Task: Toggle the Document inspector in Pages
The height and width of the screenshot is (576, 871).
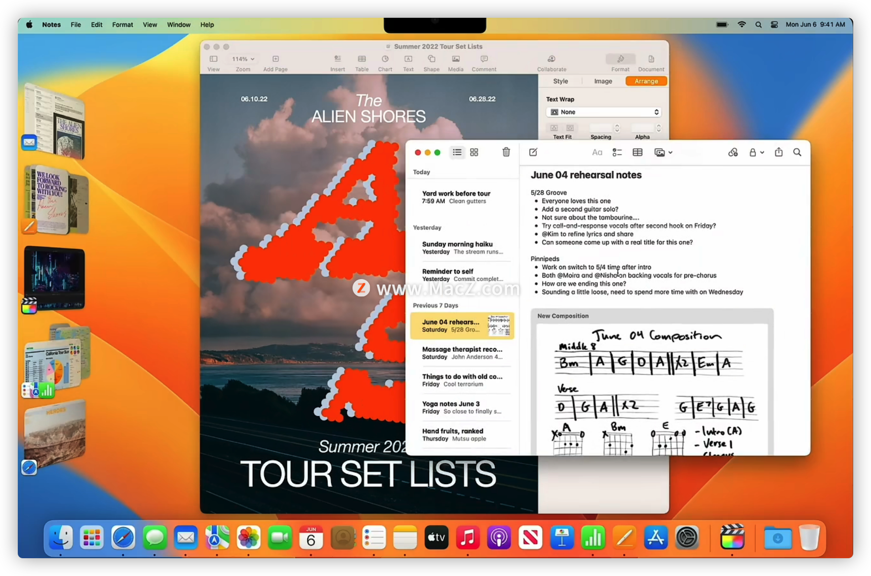Action: 651,63
